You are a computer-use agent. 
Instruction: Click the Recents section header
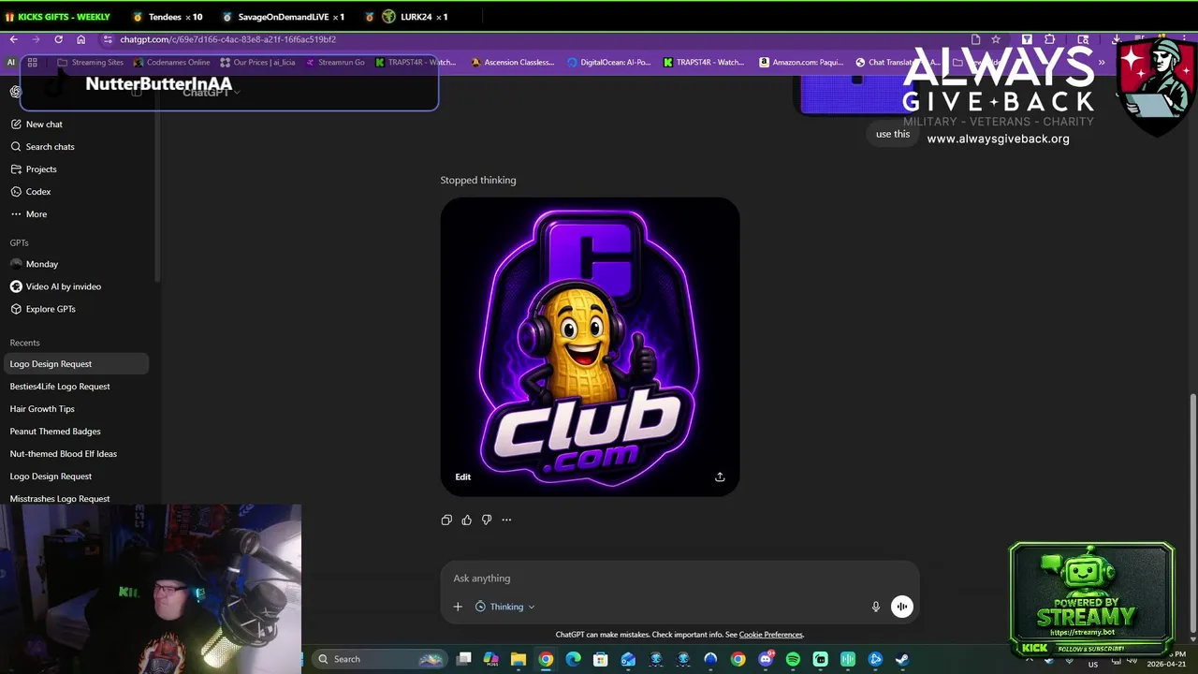(x=24, y=343)
